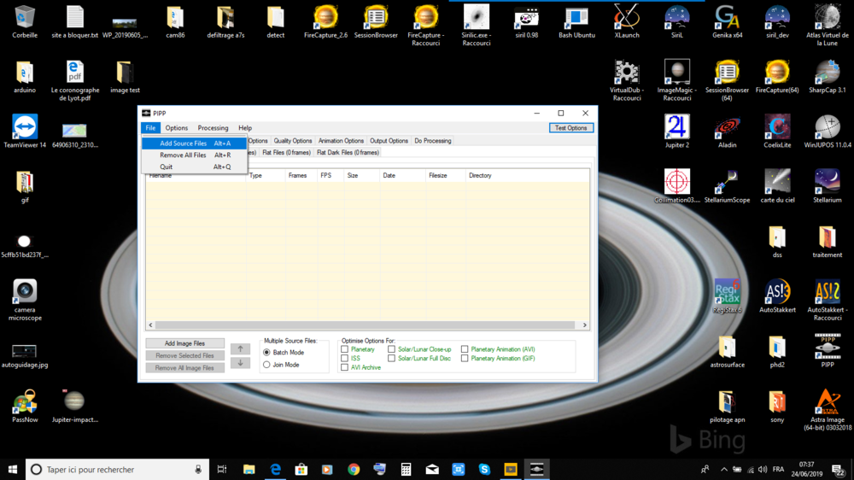Select the SharpCap 3.1 desktop icon
Image resolution: width=854 pixels, height=480 pixels.
828,77
